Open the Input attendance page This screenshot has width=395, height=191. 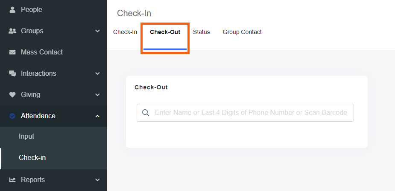point(26,137)
